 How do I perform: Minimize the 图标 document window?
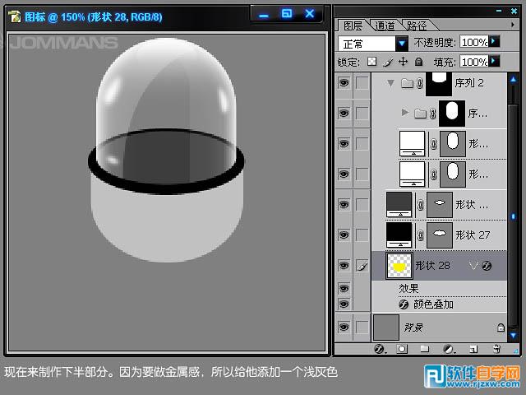coord(264,15)
